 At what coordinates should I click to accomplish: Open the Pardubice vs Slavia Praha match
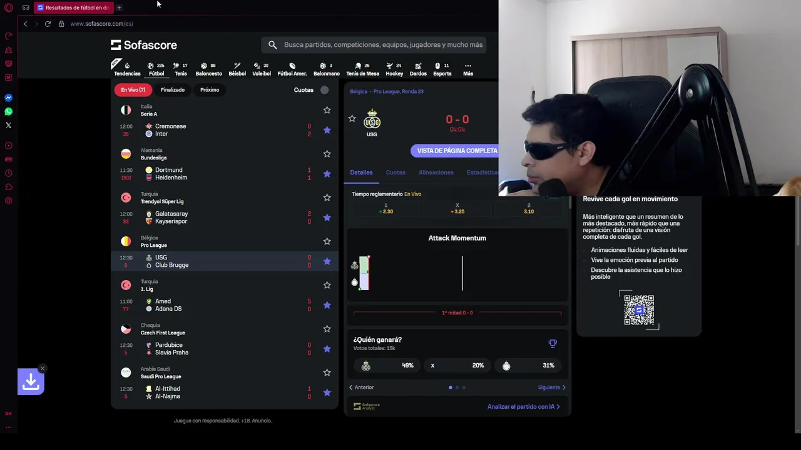(x=225, y=349)
